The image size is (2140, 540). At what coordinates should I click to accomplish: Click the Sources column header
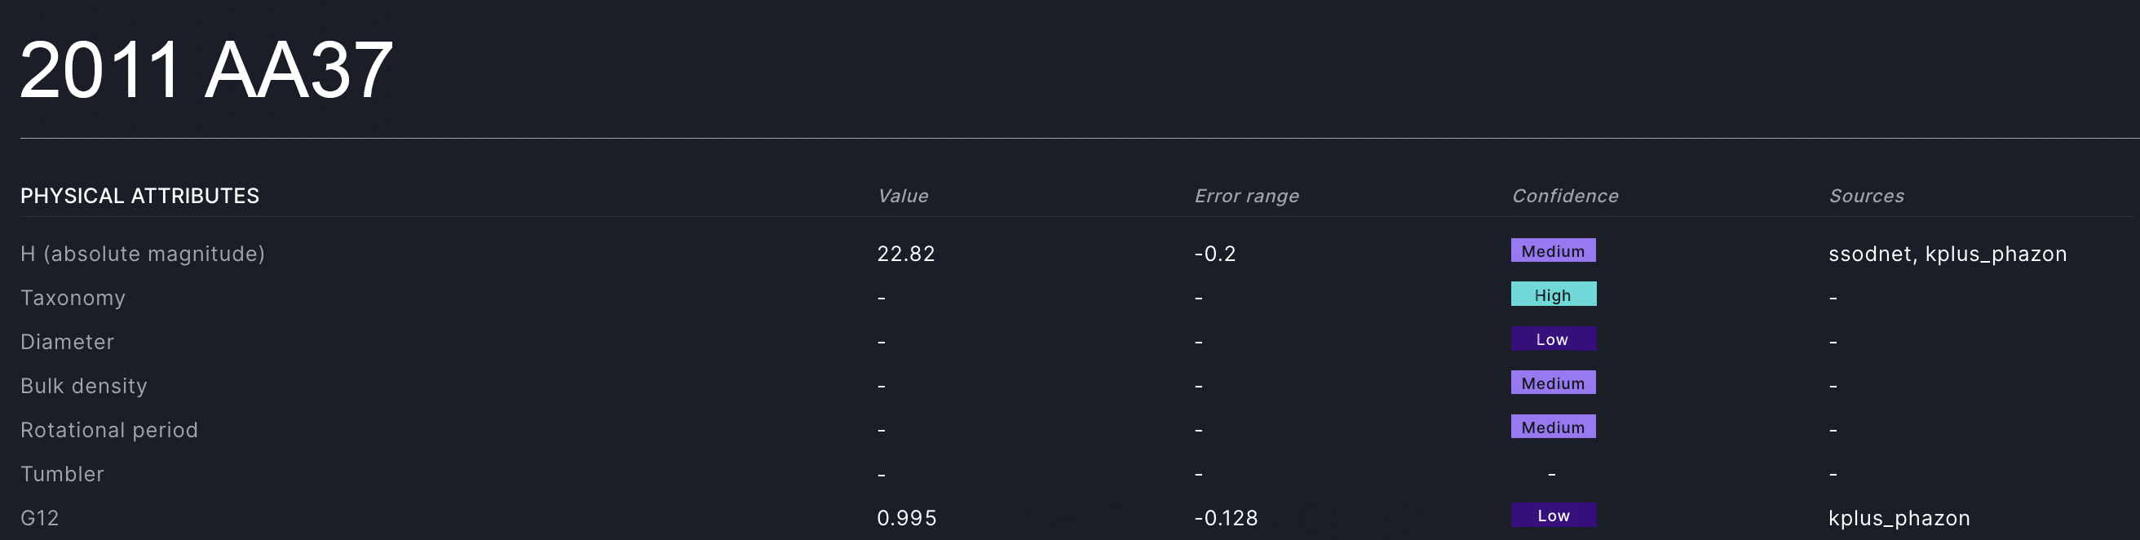(x=1866, y=196)
